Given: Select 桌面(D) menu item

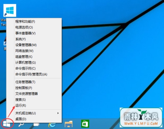Looking at the screenshot, I should [x=34, y=119].
